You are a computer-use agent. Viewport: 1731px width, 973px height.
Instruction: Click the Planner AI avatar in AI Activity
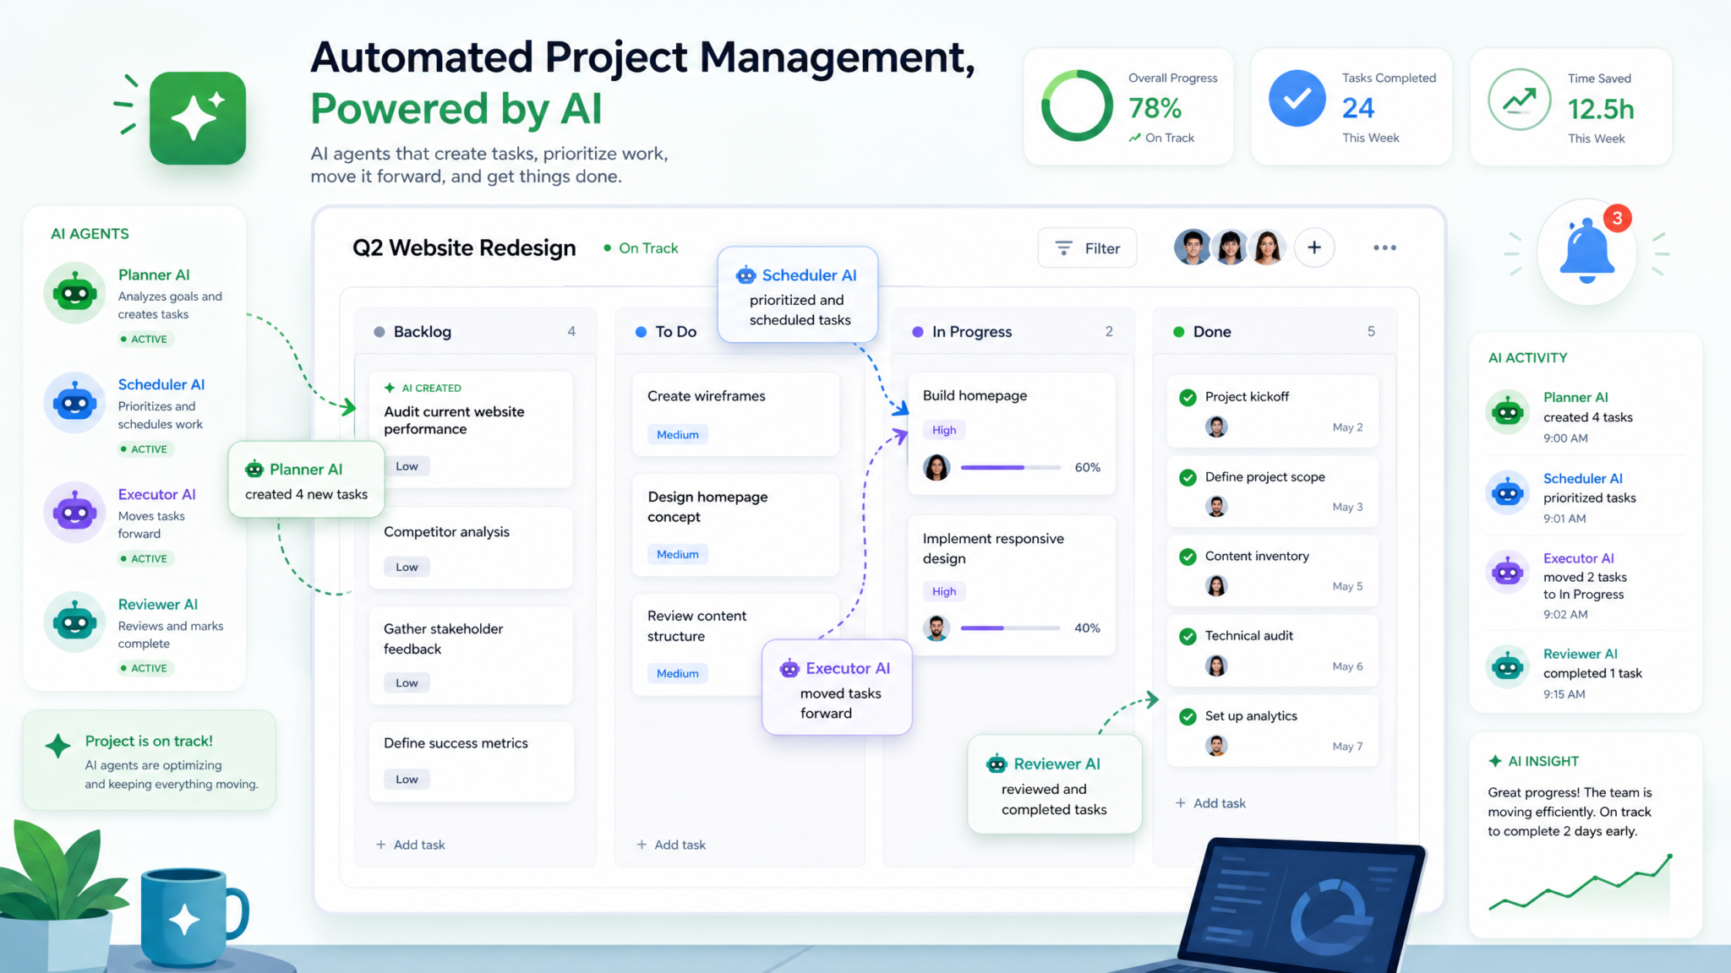click(1507, 412)
